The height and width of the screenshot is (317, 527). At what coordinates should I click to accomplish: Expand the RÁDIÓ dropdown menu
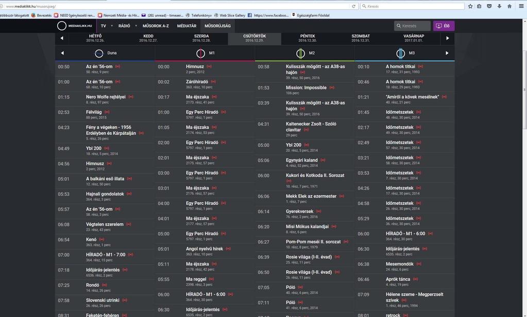(136, 26)
